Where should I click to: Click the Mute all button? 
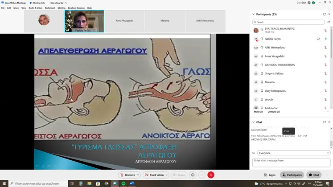coord(258,112)
